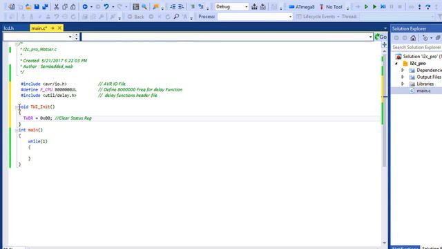
Task: Collapse the header comment block
Action: pos(17,44)
